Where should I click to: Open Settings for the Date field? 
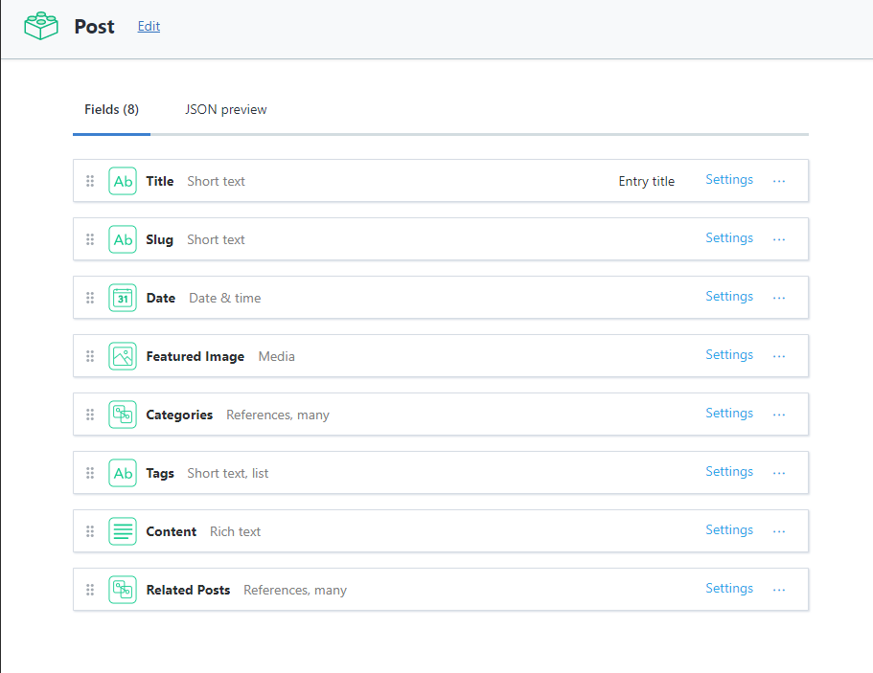[728, 296]
